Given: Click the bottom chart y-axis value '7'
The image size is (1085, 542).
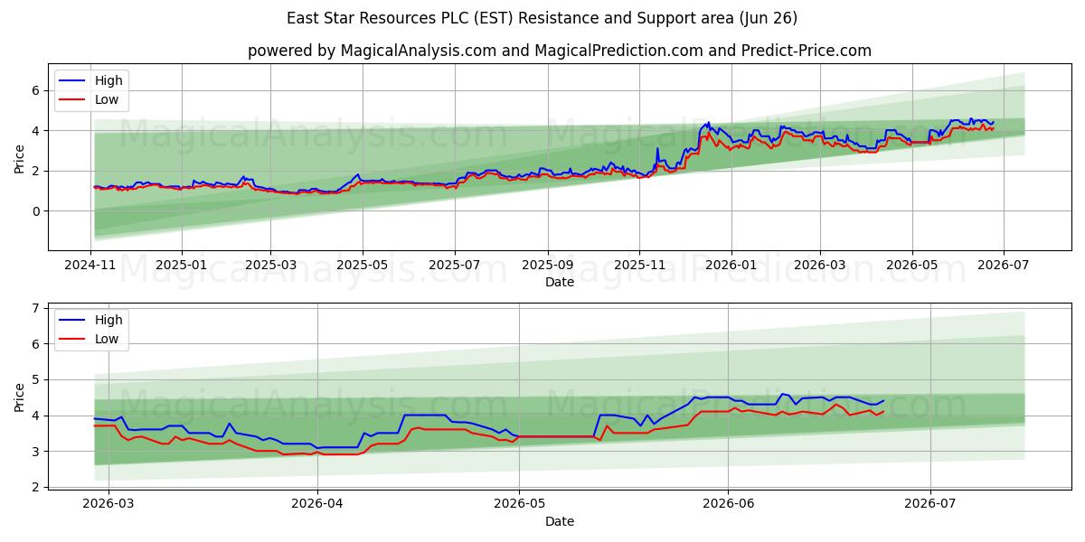Looking at the screenshot, I should [37, 308].
